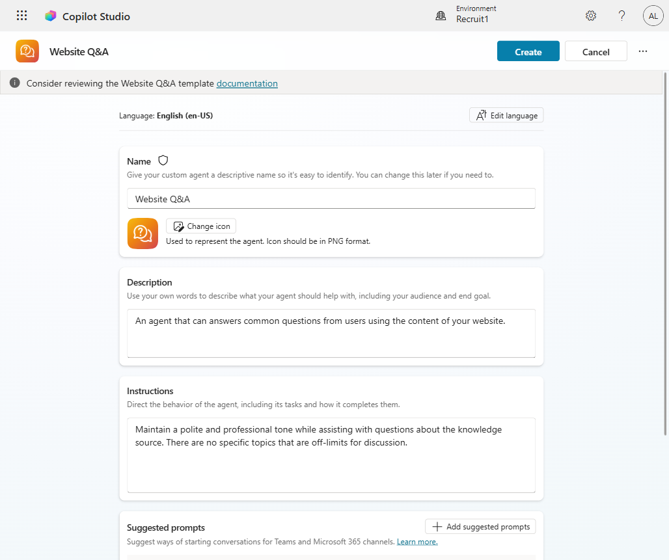Click the Website Q&A header agent icon
Viewport: 669px width, 560px height.
pyautogui.click(x=27, y=51)
